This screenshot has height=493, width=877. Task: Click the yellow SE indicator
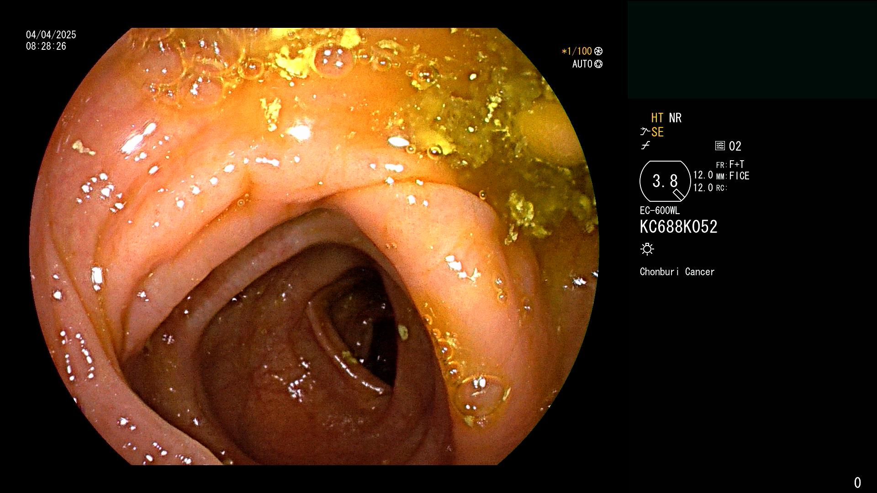tap(657, 132)
